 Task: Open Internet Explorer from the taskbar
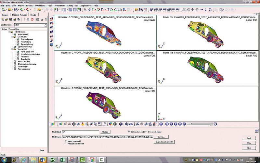23,160
